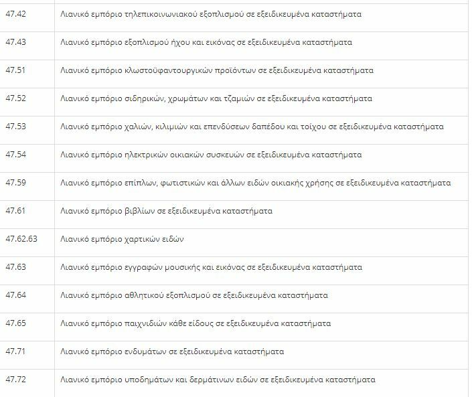Click the code cell 47.42
This screenshot has width=472, height=397.
click(15, 14)
